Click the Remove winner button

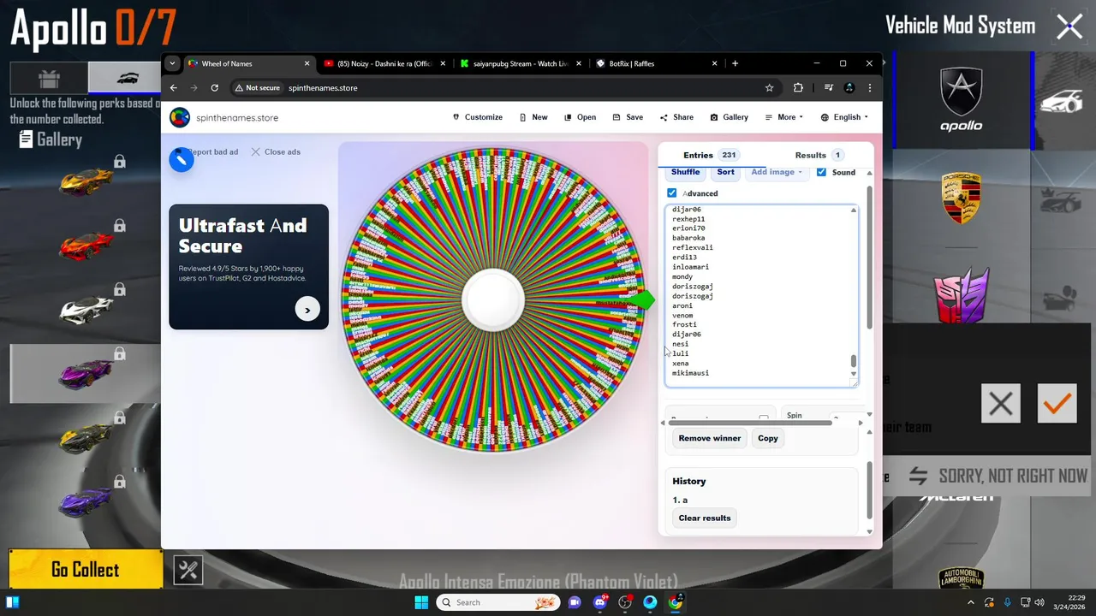(709, 438)
